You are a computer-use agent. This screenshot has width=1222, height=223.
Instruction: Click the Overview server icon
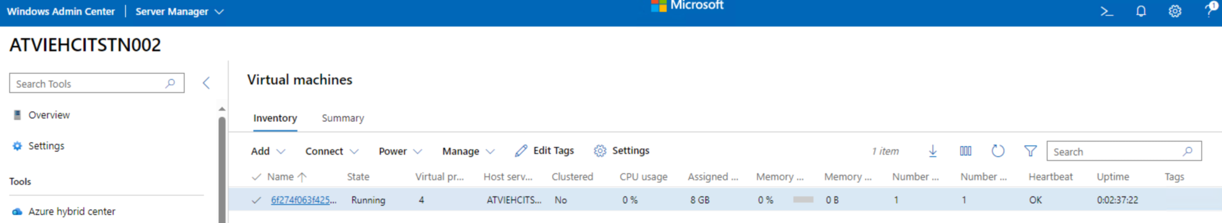[17, 115]
